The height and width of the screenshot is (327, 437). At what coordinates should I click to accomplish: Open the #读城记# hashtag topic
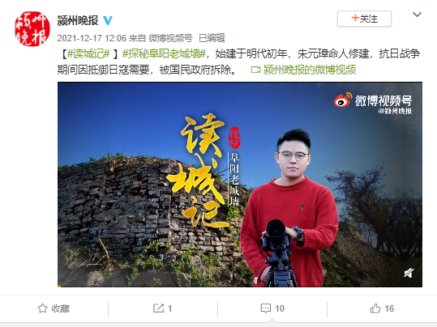88,53
